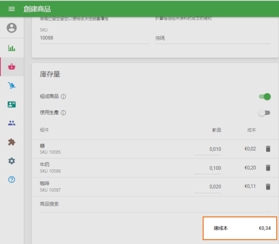Open integrations puzzle piece icon
Screen dimensions: 279x244
[12, 142]
